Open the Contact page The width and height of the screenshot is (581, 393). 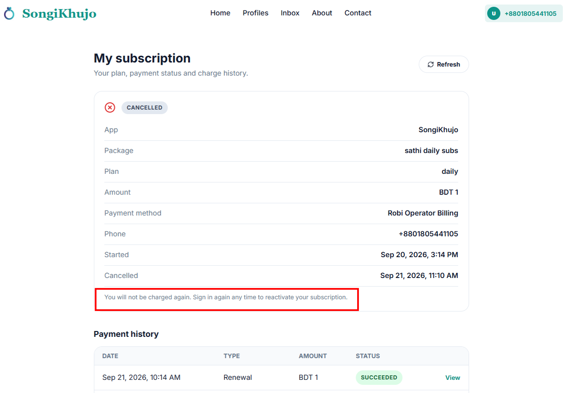click(x=358, y=13)
